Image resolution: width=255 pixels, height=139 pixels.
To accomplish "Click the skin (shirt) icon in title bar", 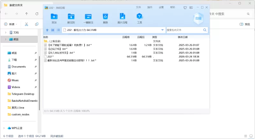I will point(184,7).
